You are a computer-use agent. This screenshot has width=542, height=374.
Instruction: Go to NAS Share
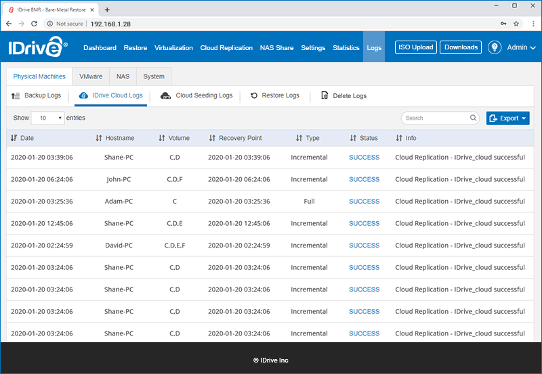click(x=276, y=47)
